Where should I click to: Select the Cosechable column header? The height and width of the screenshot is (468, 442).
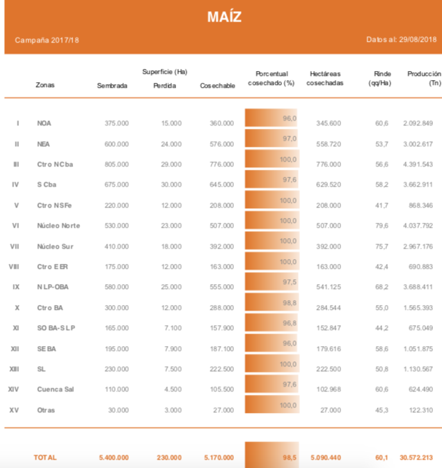(216, 86)
